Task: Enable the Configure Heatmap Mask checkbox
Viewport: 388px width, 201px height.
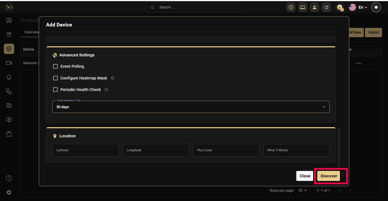Action: click(55, 78)
